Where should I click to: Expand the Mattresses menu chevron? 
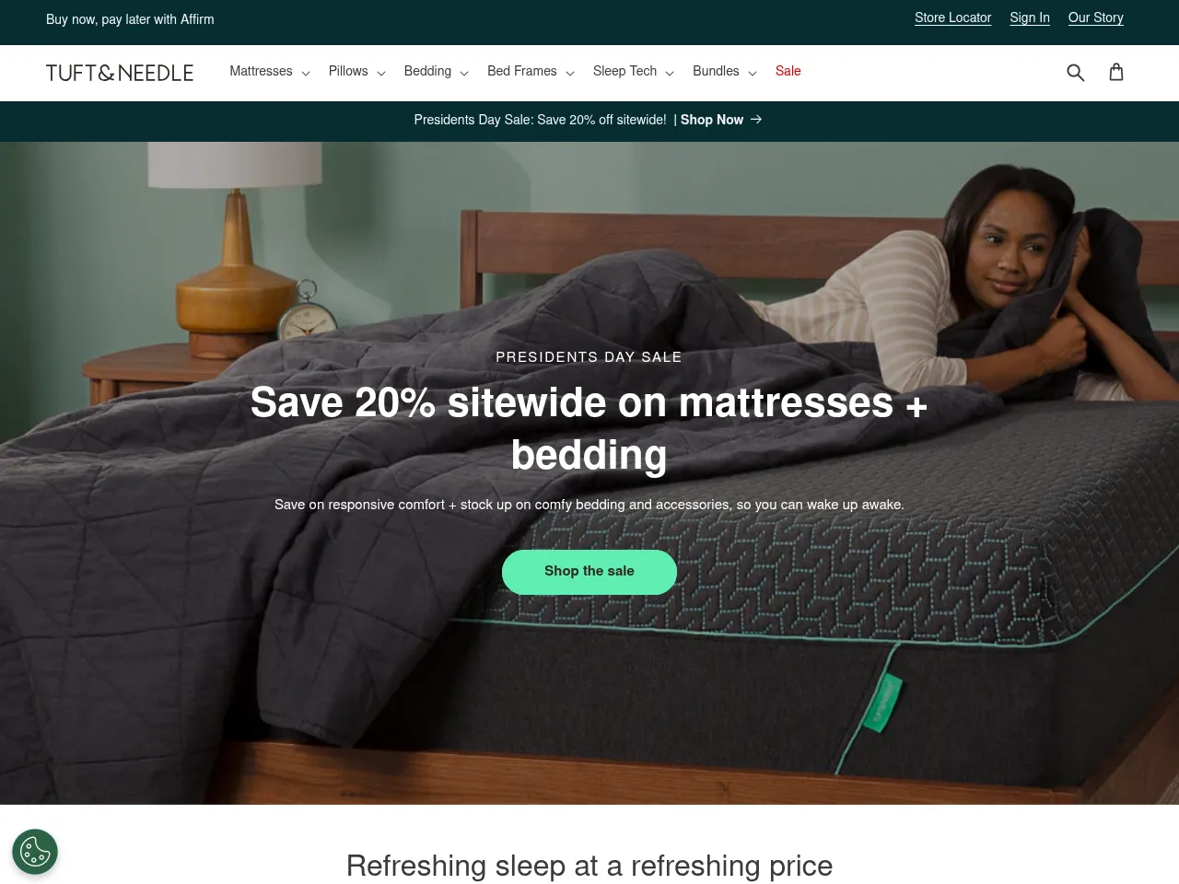(x=306, y=73)
